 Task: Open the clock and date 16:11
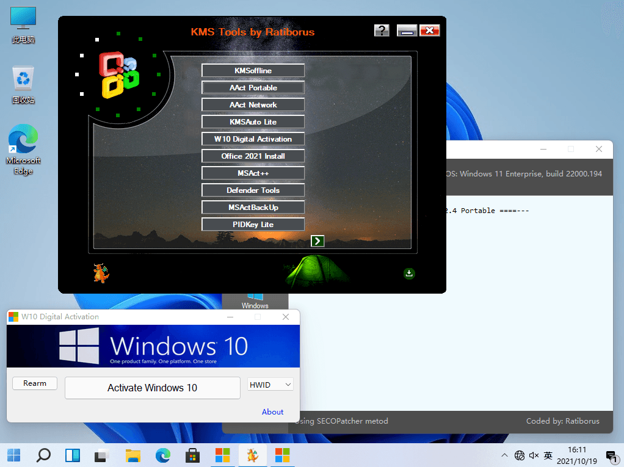pos(576,455)
